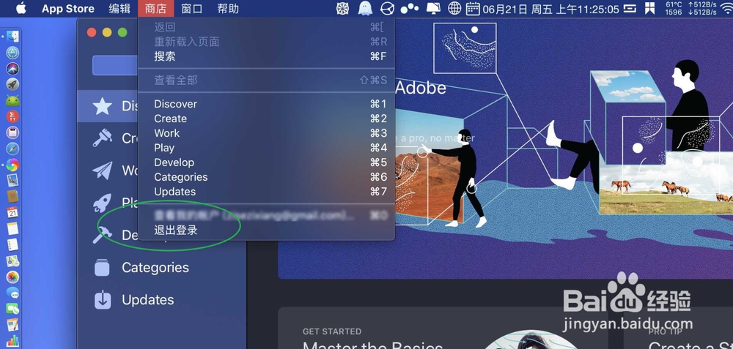Choose Categories in the 商店 menu
Viewport: 733px width, 349px height.
(x=267, y=177)
